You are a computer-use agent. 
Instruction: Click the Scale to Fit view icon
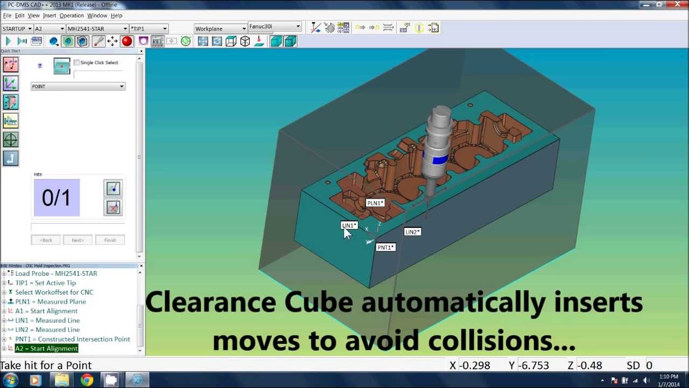(x=203, y=41)
